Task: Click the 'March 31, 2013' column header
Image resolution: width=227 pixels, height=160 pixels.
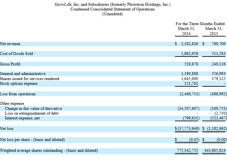Action: pyautogui.click(x=214, y=31)
